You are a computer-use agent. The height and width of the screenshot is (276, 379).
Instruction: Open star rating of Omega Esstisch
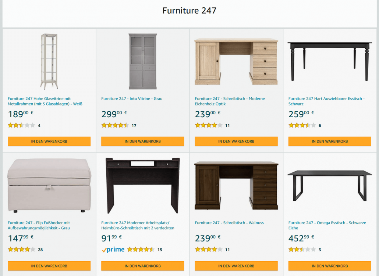[x=302, y=250]
